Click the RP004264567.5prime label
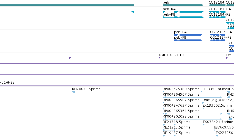Image resolution: width=234 pixels, height=137 pixels. click(x=181, y=95)
